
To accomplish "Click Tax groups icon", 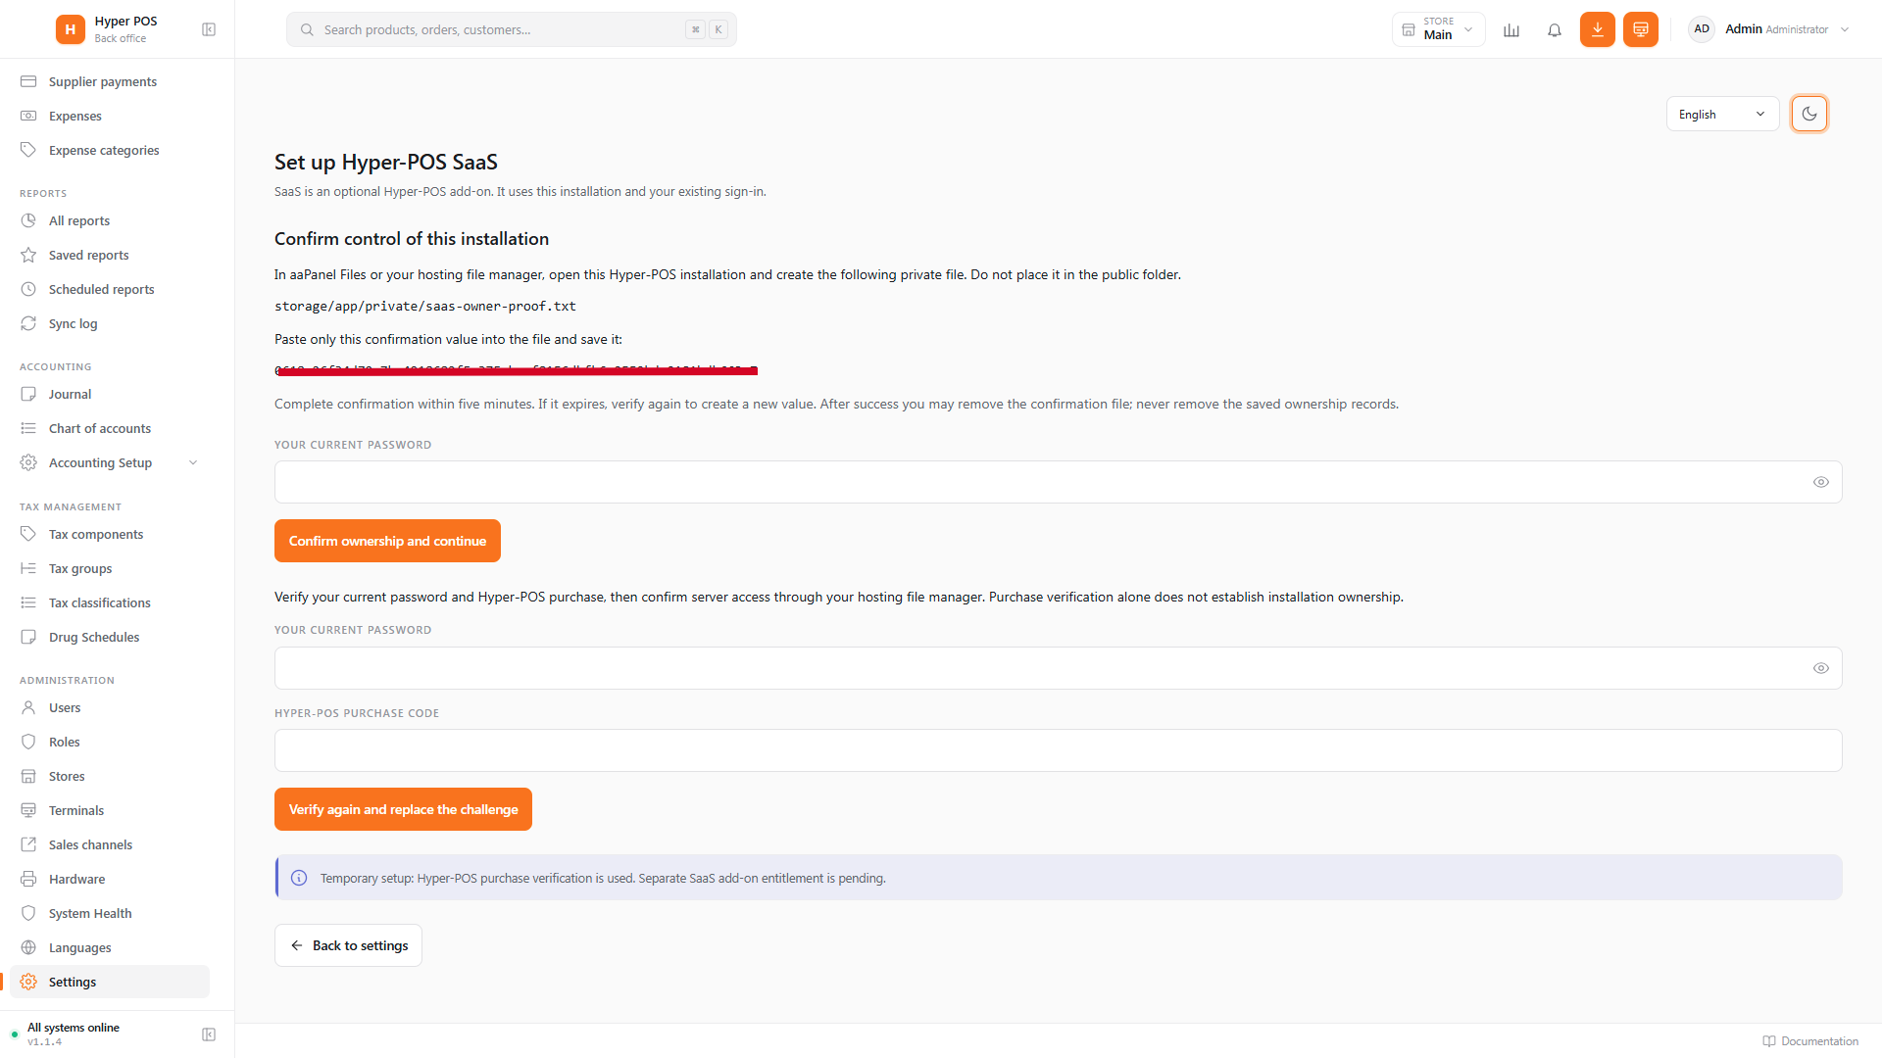I will point(28,568).
